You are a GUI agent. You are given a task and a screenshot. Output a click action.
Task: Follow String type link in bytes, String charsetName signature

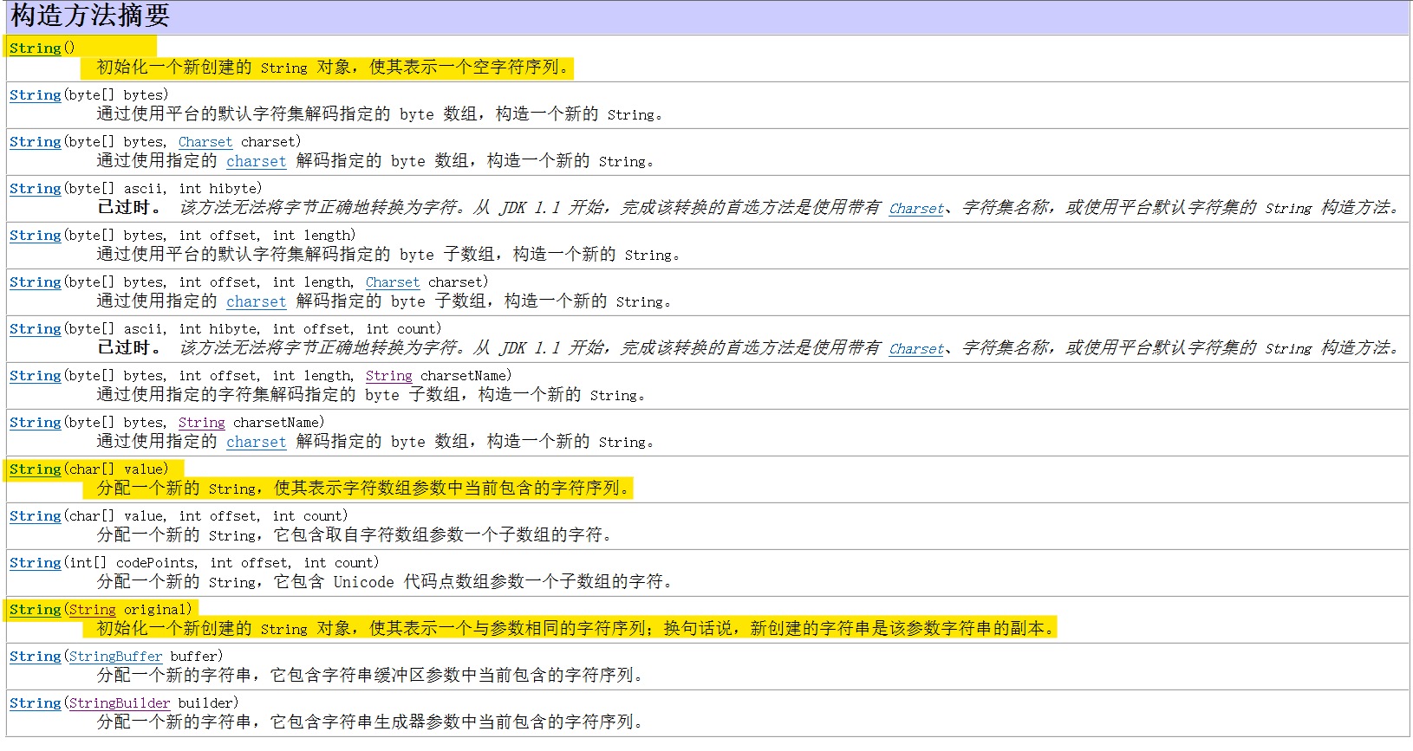pos(202,423)
